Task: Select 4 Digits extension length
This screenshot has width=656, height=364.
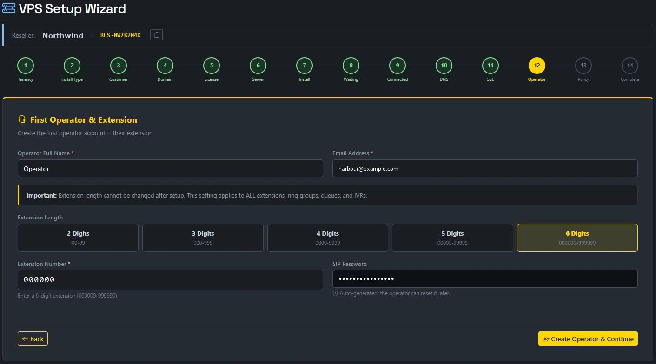Action: (328, 238)
